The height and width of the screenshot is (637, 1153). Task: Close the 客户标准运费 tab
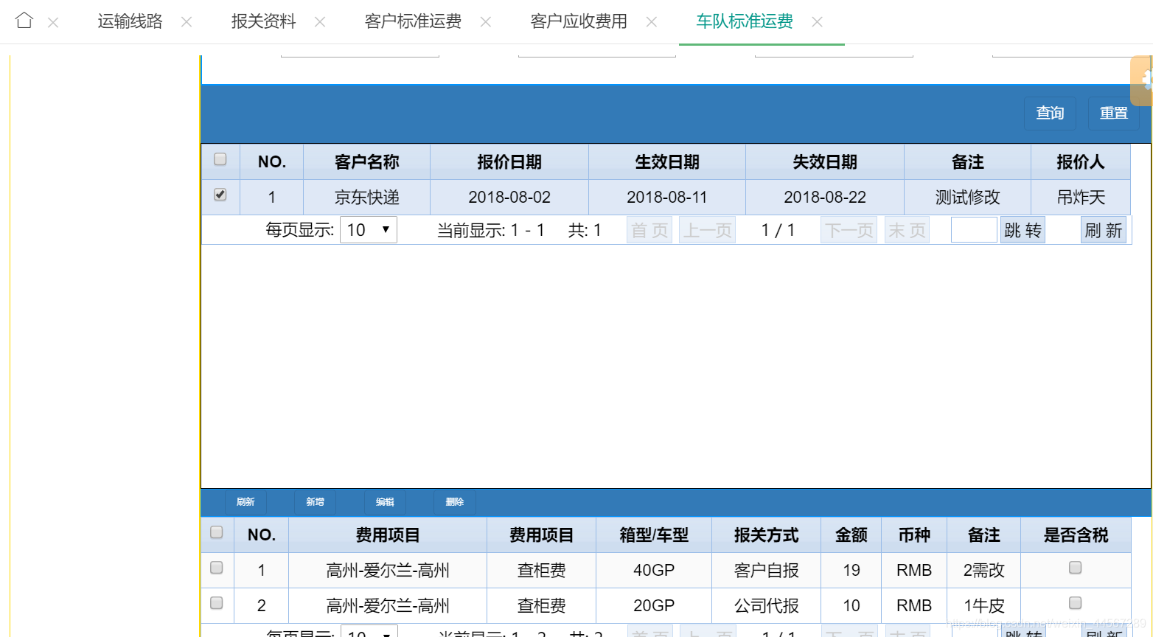tap(486, 22)
